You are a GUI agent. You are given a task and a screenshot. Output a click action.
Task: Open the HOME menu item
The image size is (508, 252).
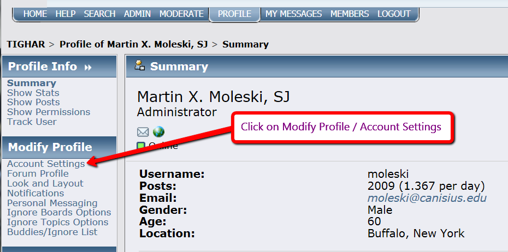(36, 14)
